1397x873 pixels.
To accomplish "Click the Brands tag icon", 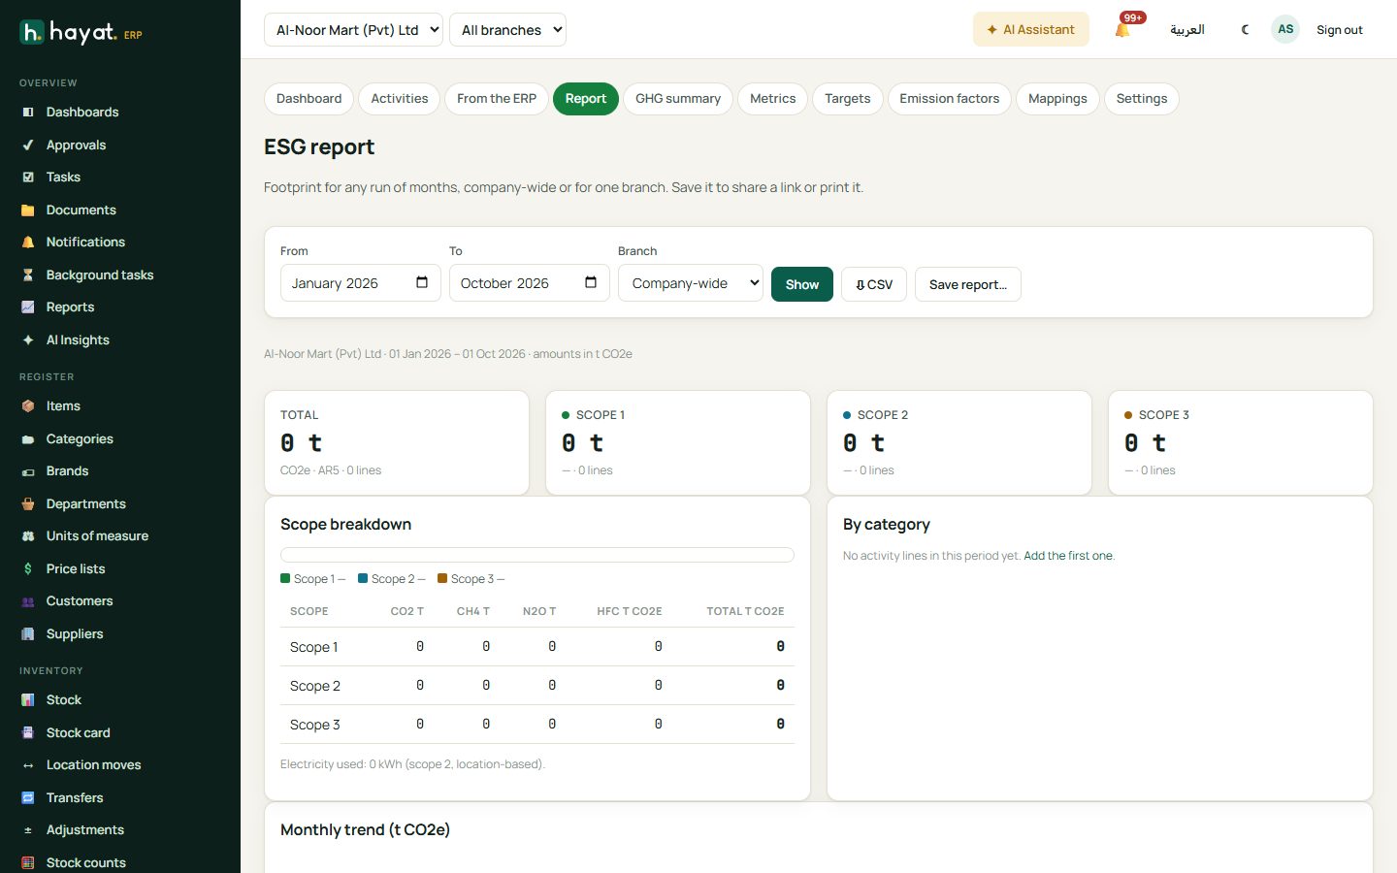I will pos(28,471).
